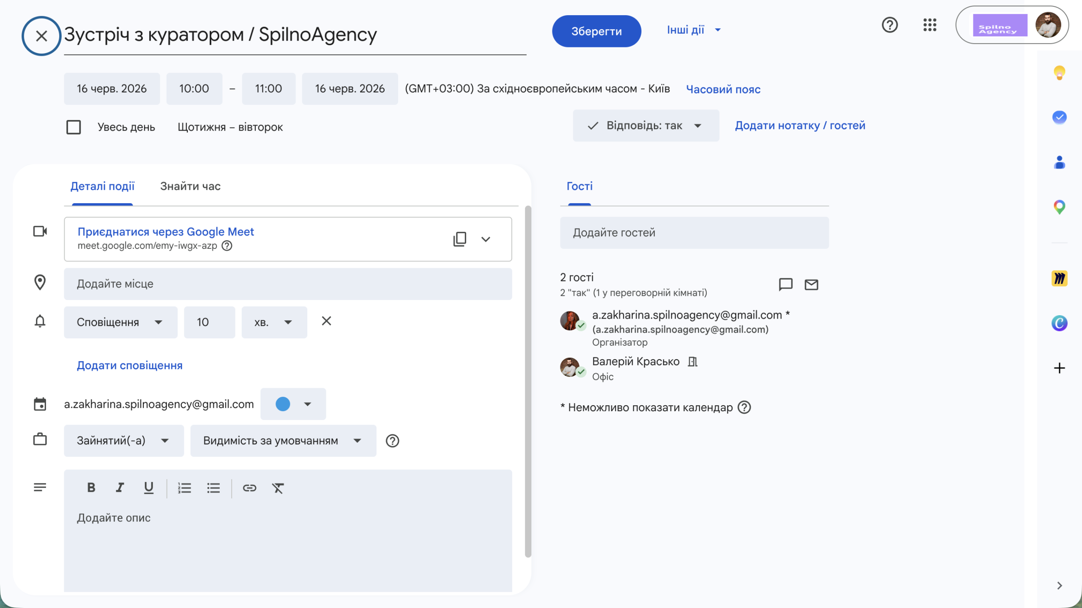
Task: Close the event editor with the X button
Action: pos(41,36)
